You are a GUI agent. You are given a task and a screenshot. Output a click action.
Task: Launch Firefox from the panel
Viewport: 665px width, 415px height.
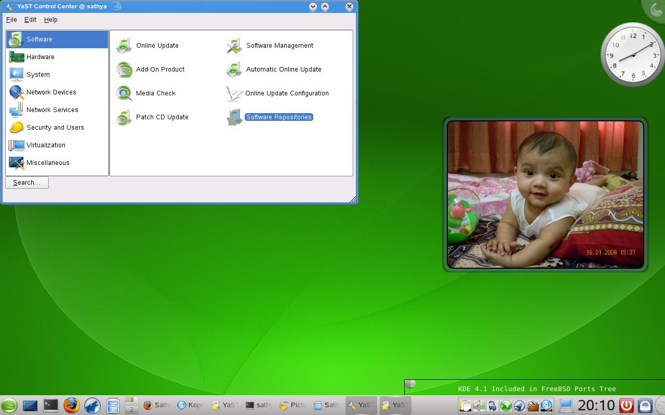72,405
